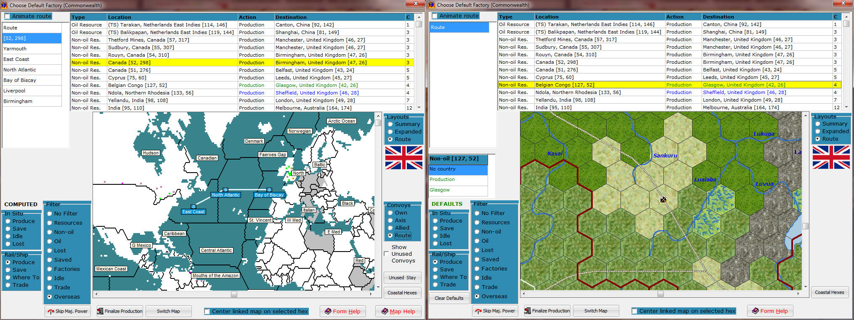Choose Own under Convoys
This screenshot has height=320, width=854.
390,213
